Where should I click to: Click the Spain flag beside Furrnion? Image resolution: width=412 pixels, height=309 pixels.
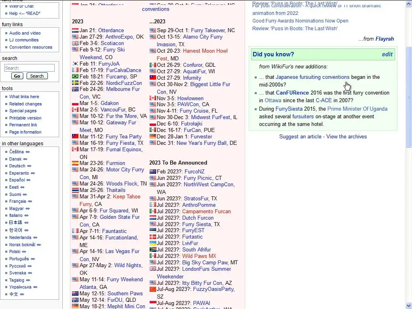[75, 163]
